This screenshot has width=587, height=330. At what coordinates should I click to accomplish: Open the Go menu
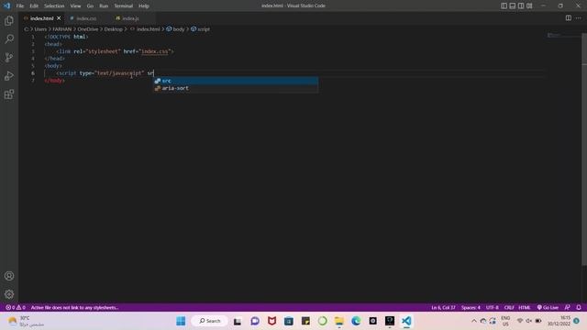[90, 6]
